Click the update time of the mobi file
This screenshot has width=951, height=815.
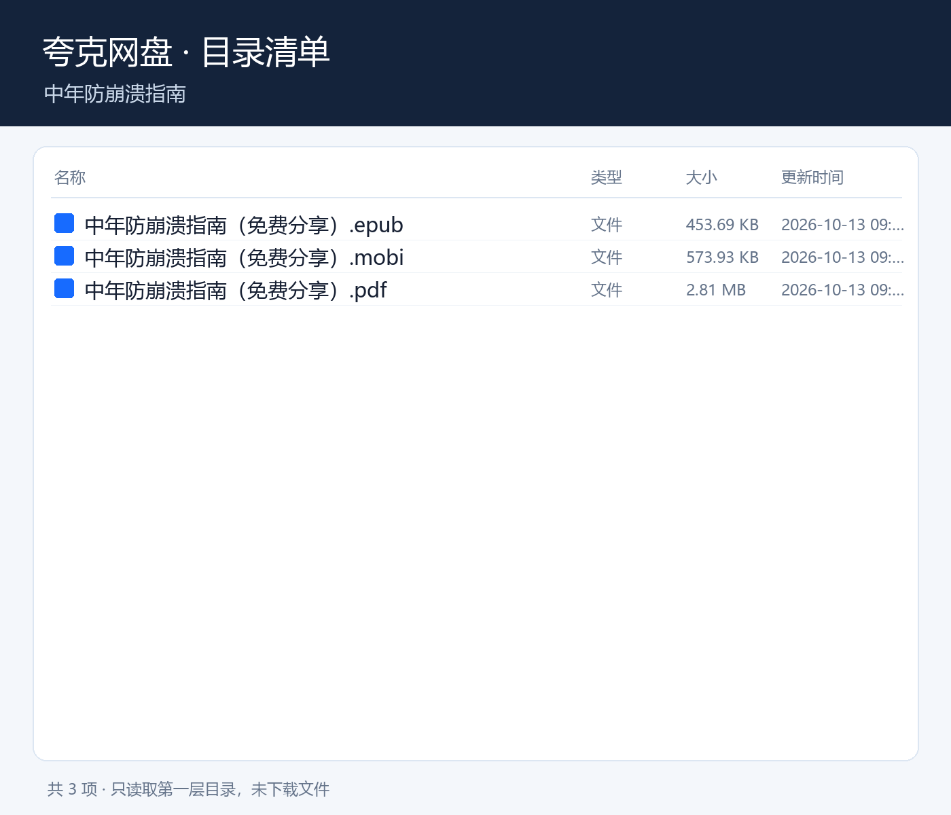pos(842,257)
